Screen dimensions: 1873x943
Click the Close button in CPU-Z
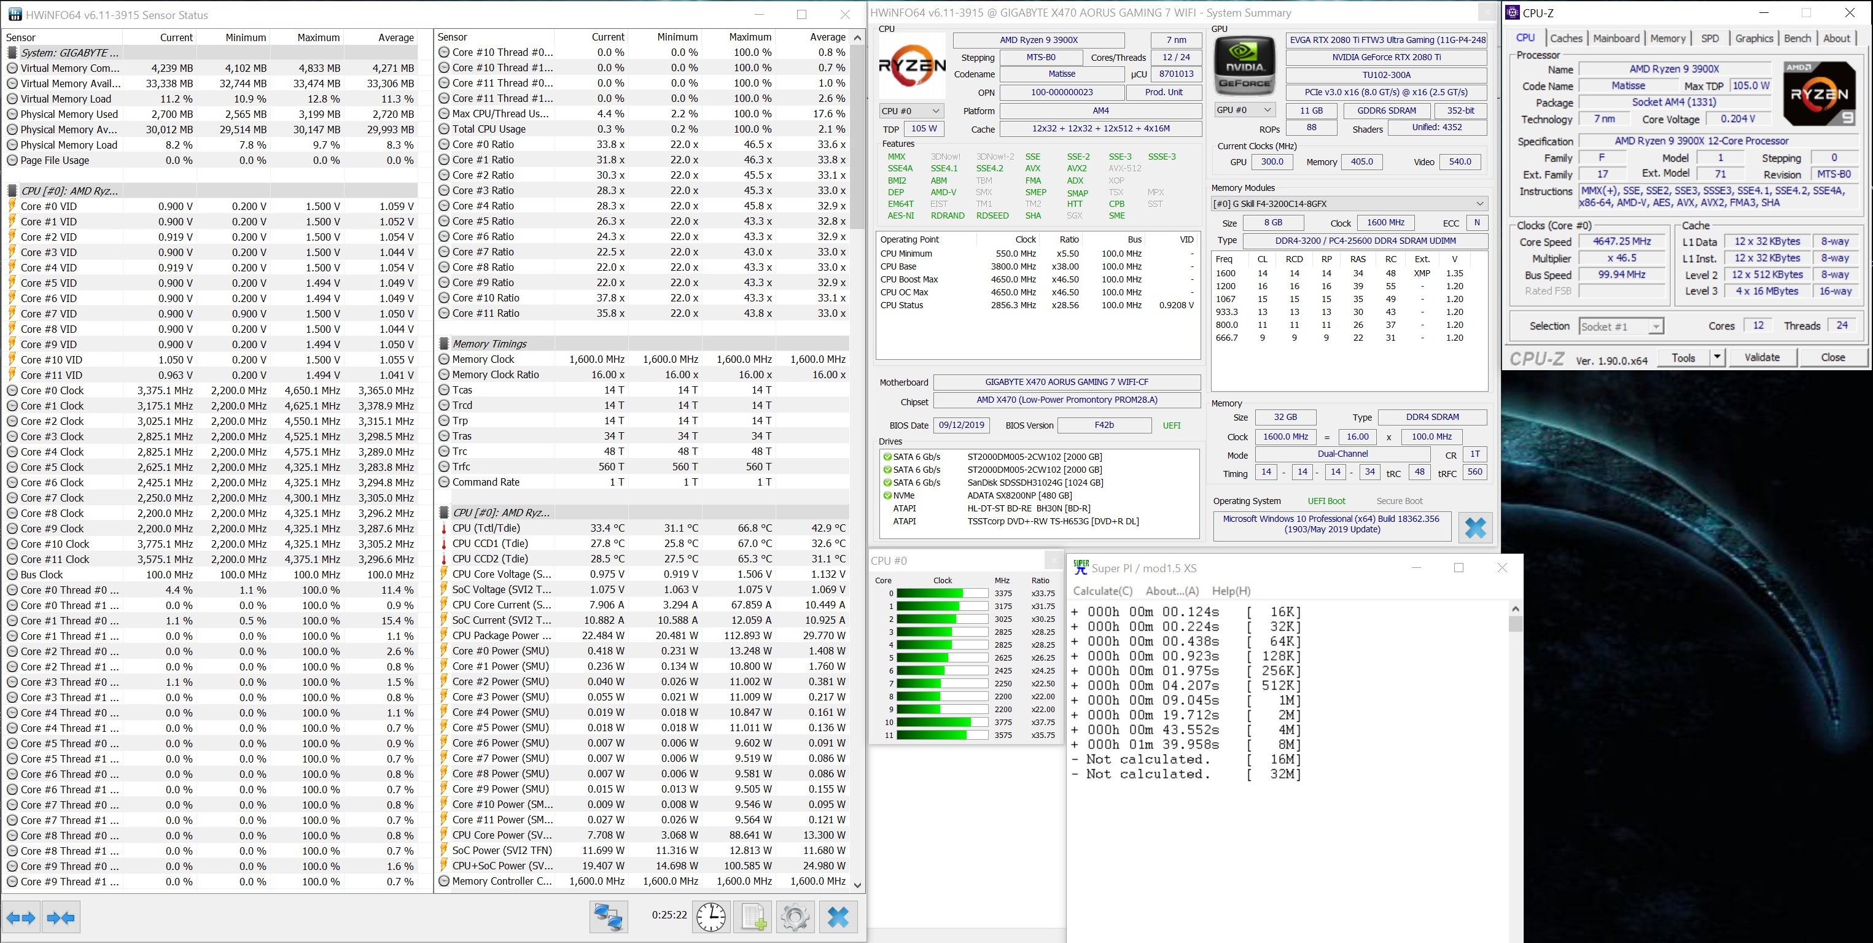coord(1832,357)
